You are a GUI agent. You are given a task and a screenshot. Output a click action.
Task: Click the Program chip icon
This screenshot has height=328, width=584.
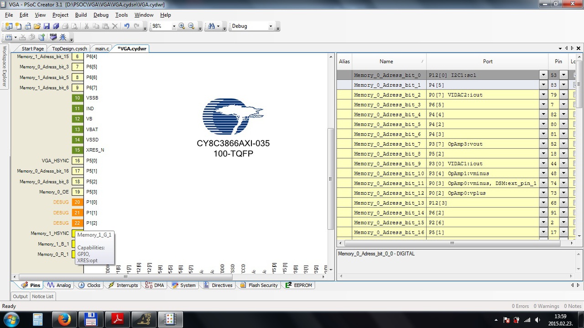point(53,37)
